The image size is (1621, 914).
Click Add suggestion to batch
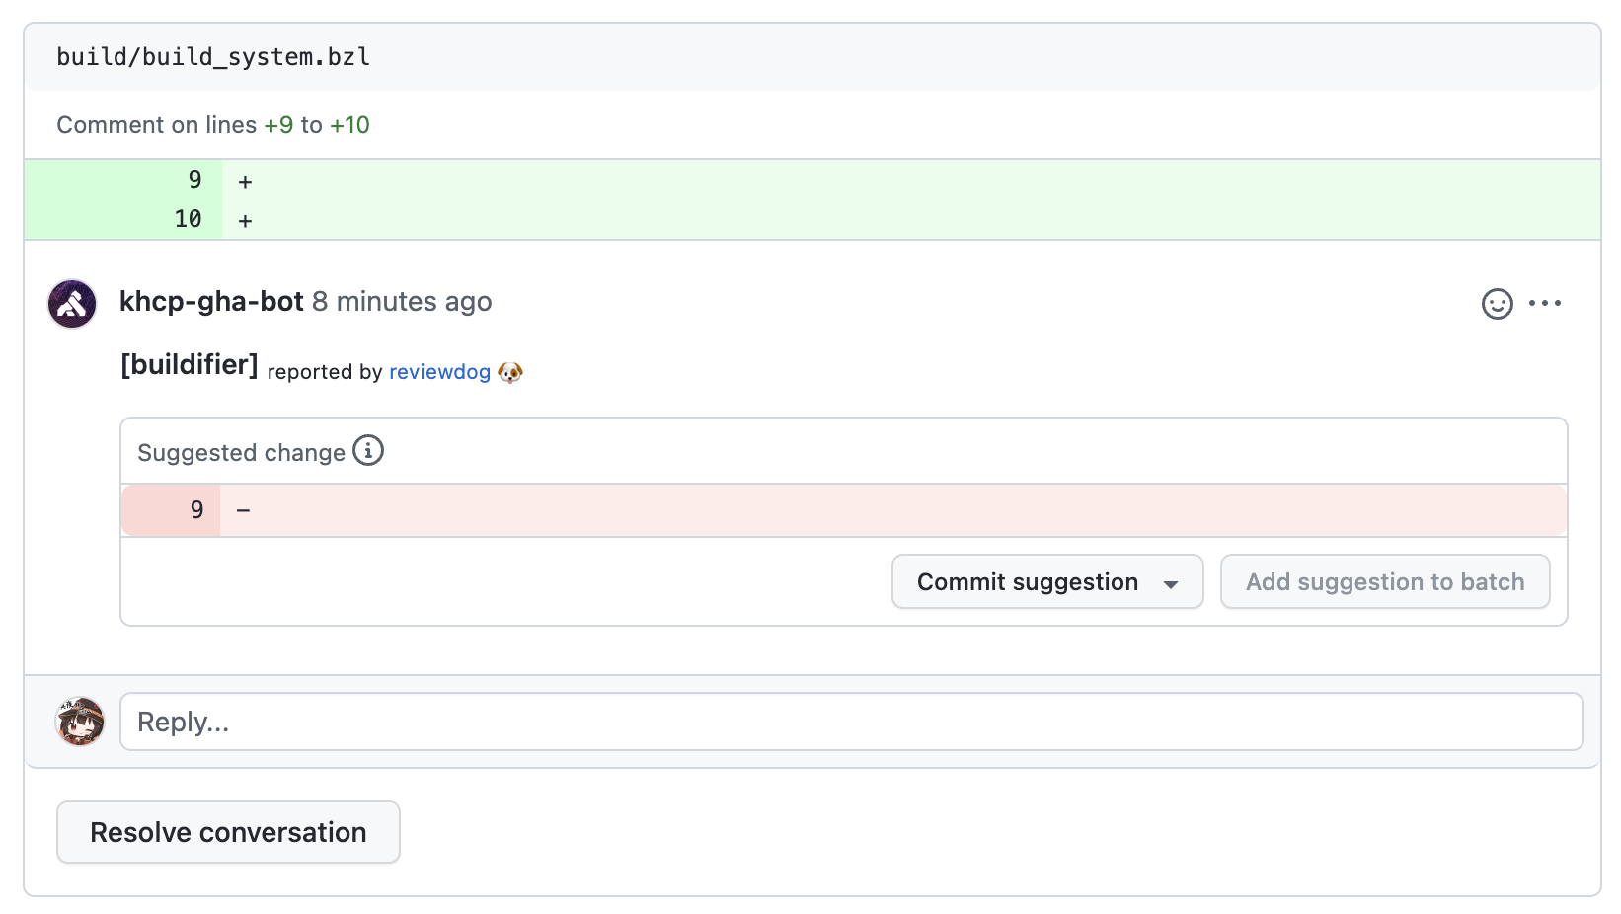point(1384,582)
